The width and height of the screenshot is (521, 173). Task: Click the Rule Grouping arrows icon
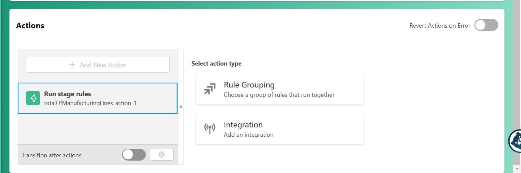(x=210, y=89)
